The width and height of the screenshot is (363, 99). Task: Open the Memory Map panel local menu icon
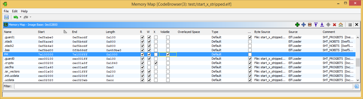point(350,25)
